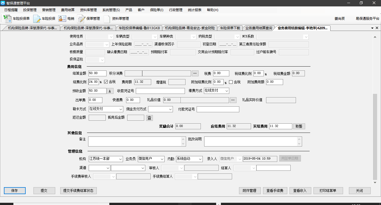Open the tab list dropdown arrow
The width and height of the screenshot is (381, 205).
(372, 28)
